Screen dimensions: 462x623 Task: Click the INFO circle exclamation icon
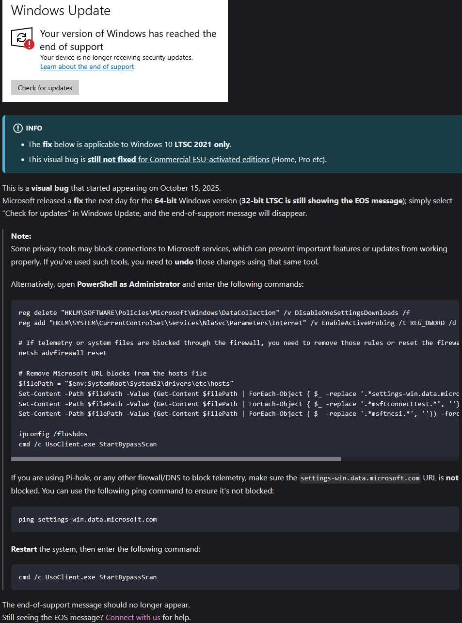[x=18, y=128]
